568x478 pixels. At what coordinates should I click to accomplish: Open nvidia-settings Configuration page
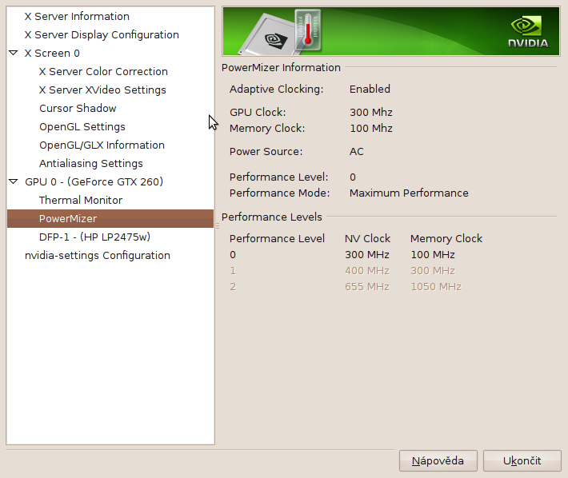tap(98, 256)
